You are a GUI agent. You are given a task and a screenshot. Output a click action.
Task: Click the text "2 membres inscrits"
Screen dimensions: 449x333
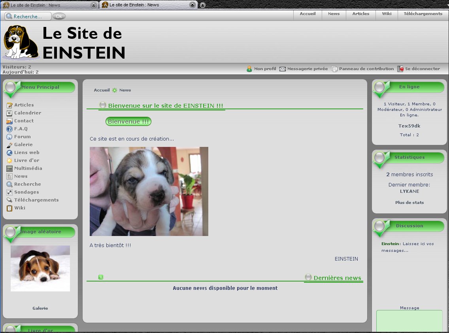click(409, 174)
